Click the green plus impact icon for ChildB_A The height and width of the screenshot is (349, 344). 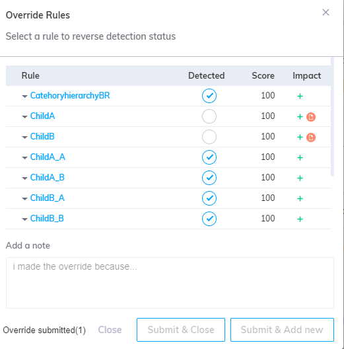point(300,198)
